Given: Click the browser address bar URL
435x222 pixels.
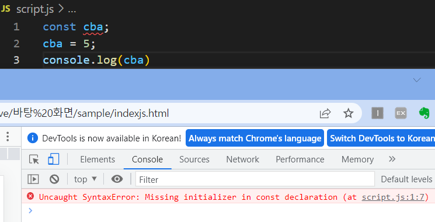Looking at the screenshot, I should [84, 113].
